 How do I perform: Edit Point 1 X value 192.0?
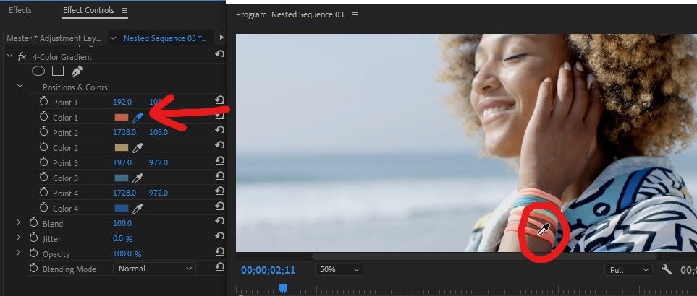click(x=122, y=102)
